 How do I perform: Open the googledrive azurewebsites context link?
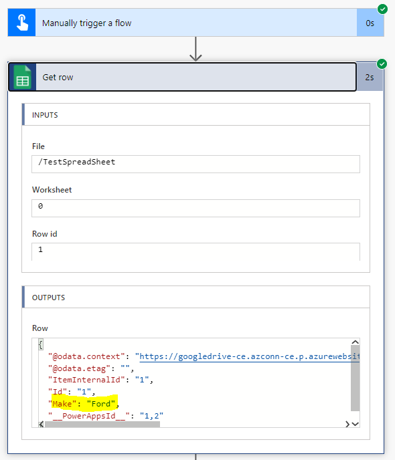(x=249, y=356)
